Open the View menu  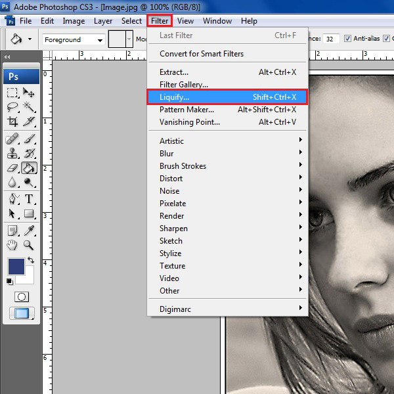coord(185,21)
